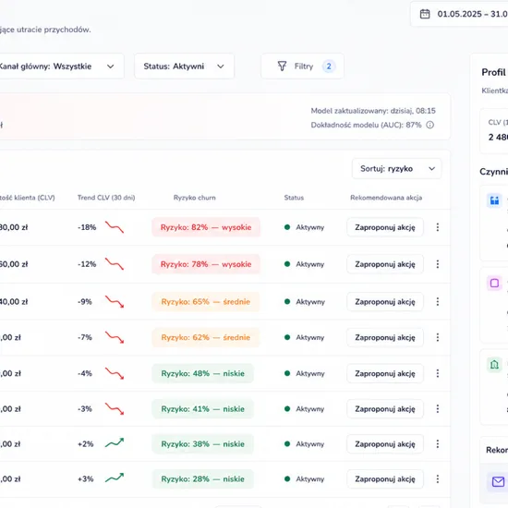Viewport: 508px width, 508px height.
Task: Open the Sortuj: ryzyko dropdown
Action: (x=396, y=168)
